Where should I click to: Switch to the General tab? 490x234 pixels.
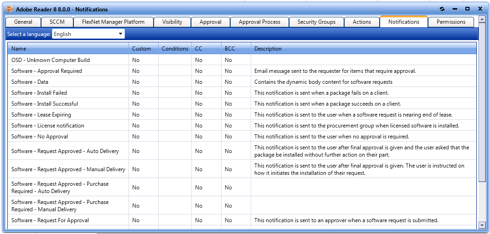pos(23,22)
